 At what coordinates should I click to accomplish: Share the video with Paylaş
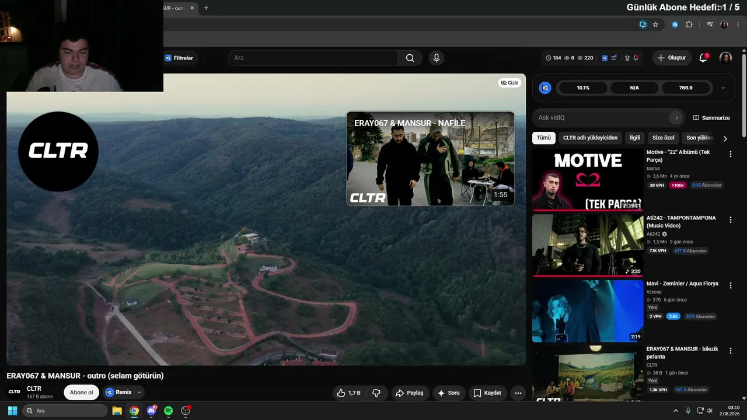[410, 393]
